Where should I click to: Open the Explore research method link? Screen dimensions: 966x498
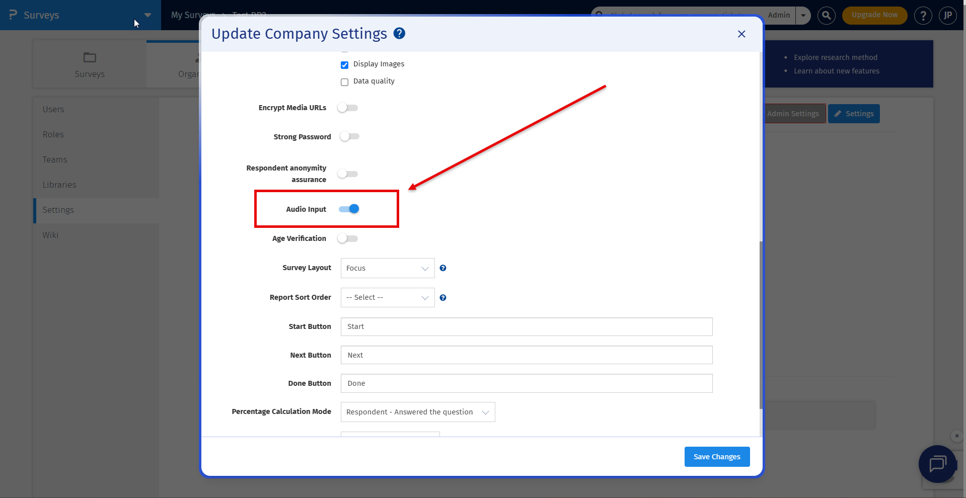coord(836,57)
